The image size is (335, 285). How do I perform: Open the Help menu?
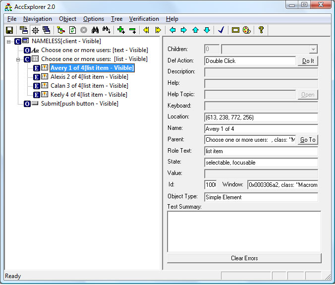coord(172,19)
